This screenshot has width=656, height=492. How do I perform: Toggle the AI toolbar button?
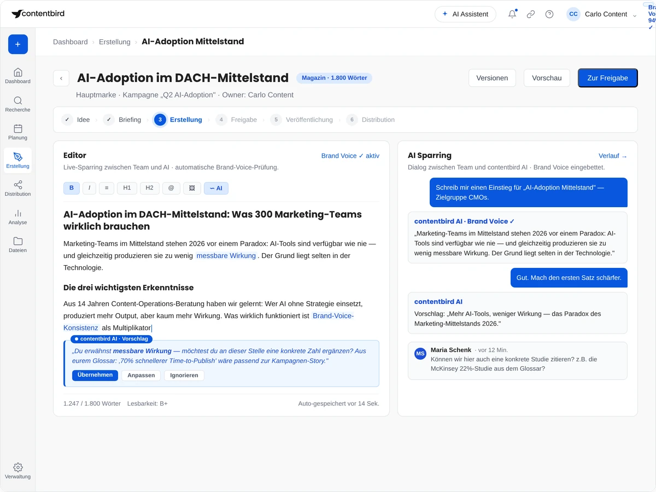click(216, 188)
